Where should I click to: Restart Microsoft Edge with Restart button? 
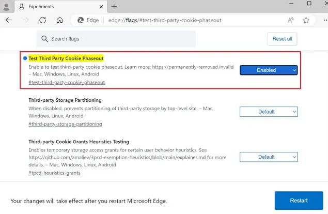pos(299,201)
